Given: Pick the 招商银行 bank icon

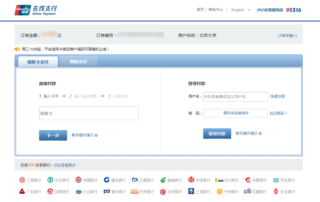Looking at the screenshot, I should point(50,192).
